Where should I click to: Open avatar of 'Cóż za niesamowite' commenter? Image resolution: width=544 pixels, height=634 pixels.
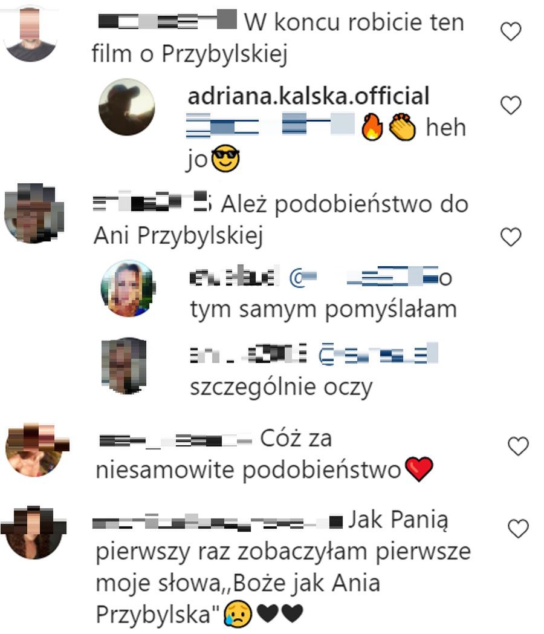pyautogui.click(x=36, y=449)
